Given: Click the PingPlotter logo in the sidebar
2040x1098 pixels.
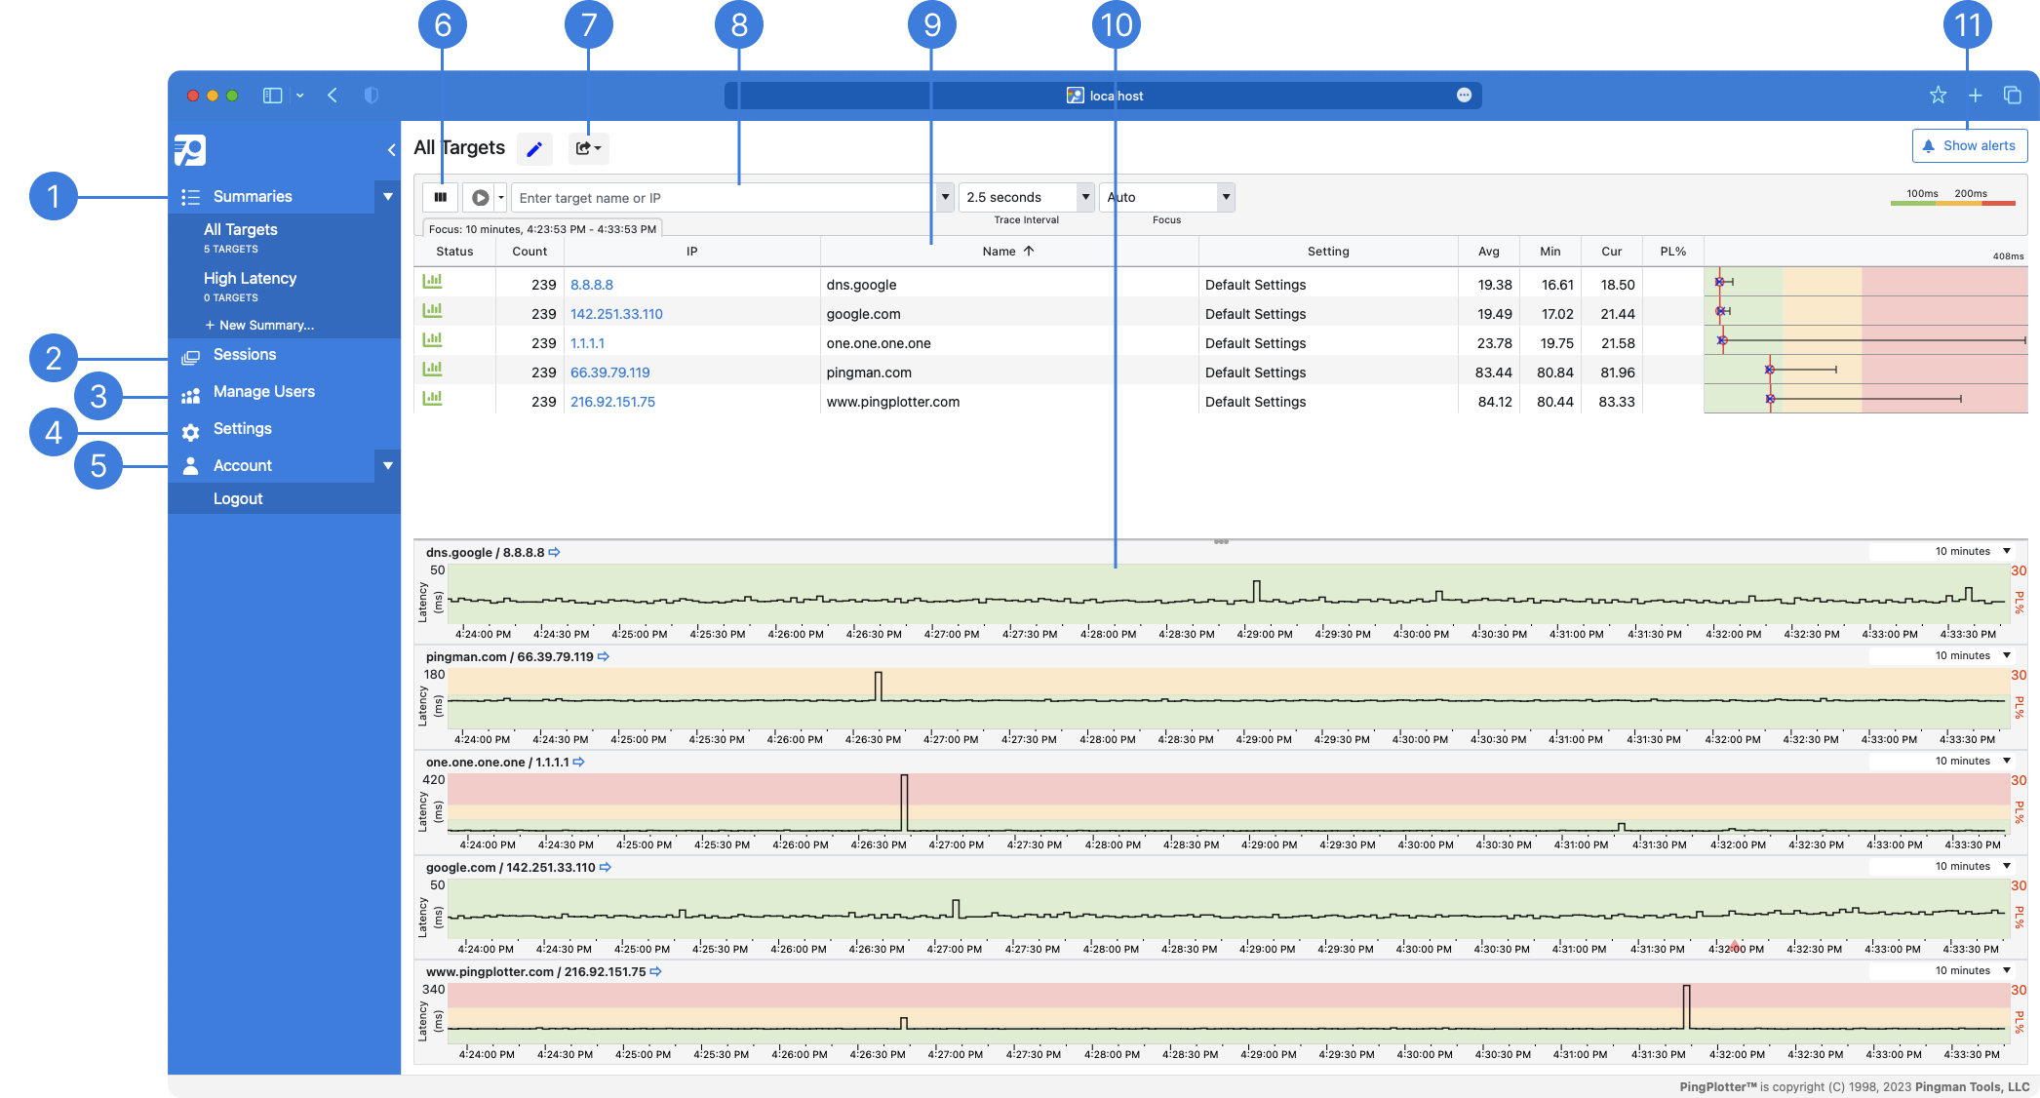Looking at the screenshot, I should coord(190,150).
